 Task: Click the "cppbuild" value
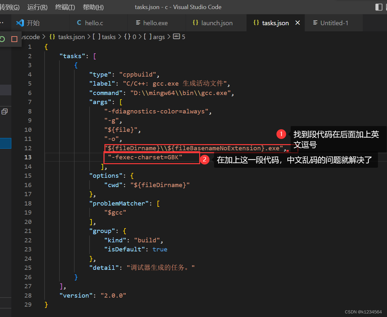point(138,75)
